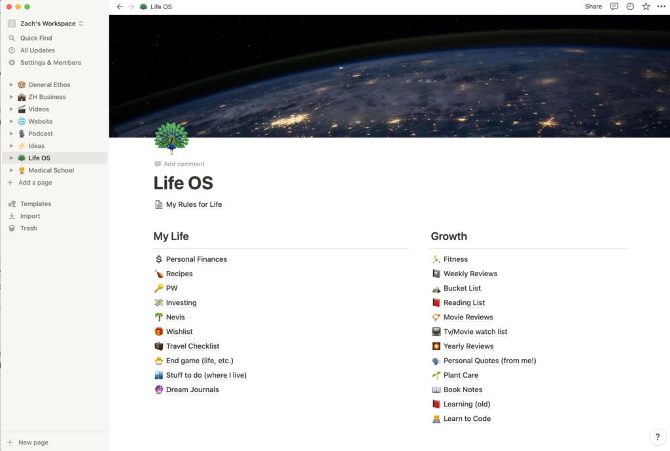Click the Dream Journals crystal ball icon
This screenshot has width=670, height=451.
click(x=158, y=389)
